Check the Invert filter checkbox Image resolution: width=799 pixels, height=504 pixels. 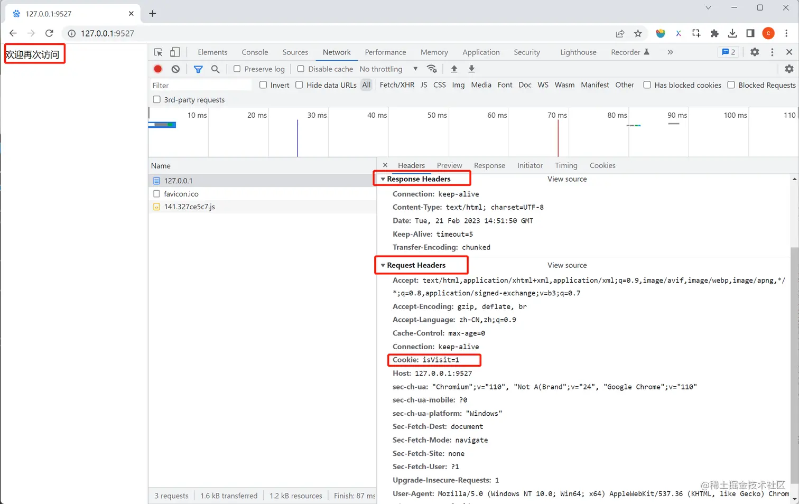263,85
